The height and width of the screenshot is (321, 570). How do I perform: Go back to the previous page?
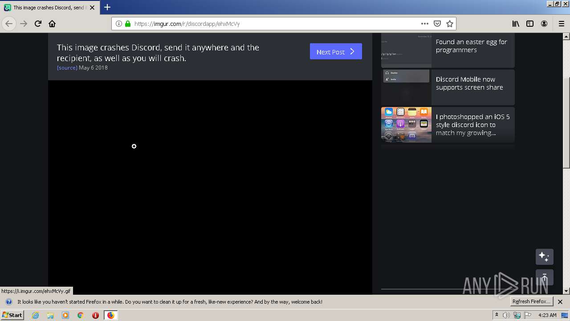point(9,24)
